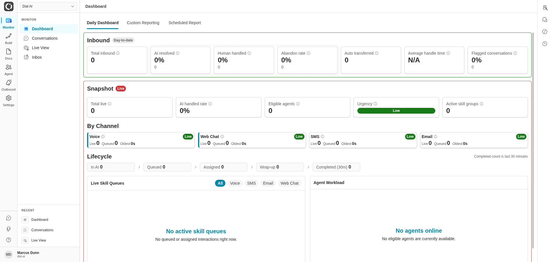Open Inbox in the Monitor menu
This screenshot has width=552, height=262.
(x=49, y=57)
